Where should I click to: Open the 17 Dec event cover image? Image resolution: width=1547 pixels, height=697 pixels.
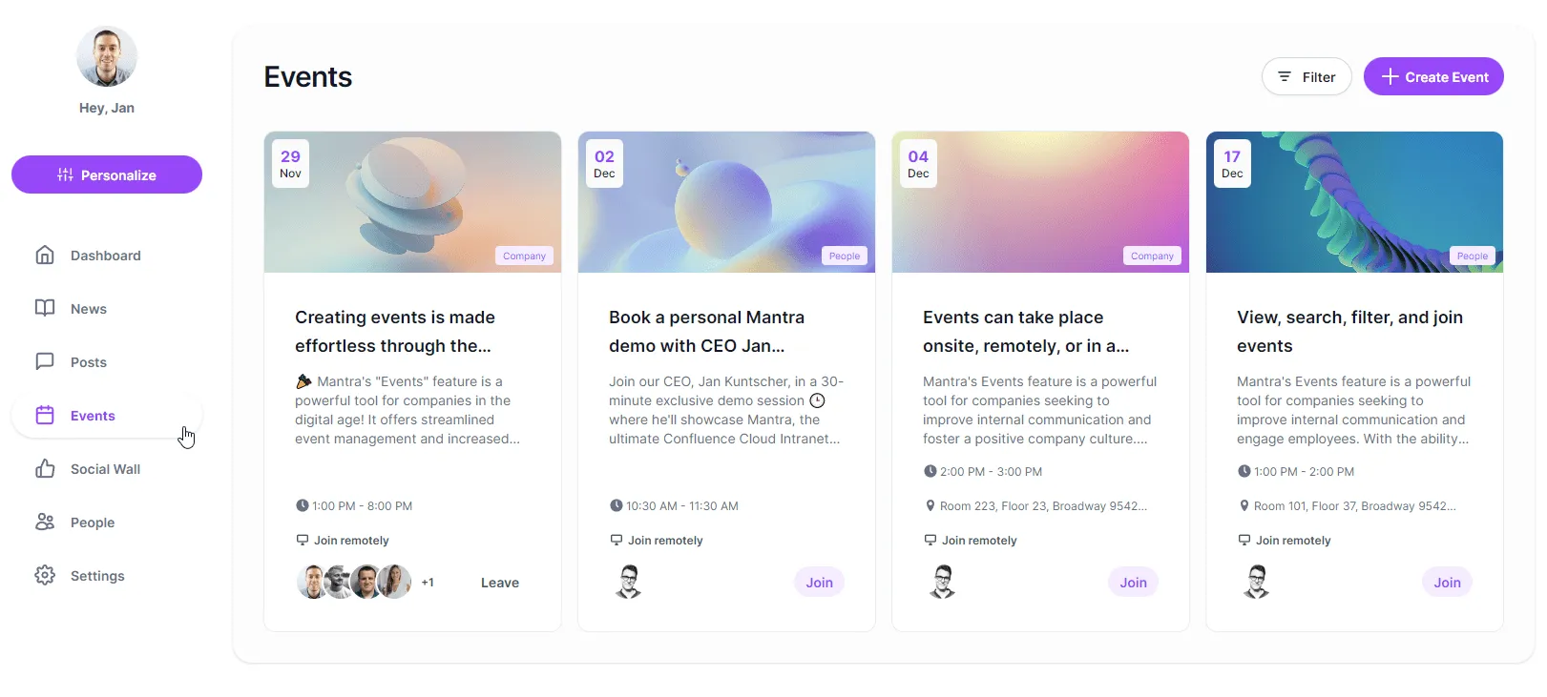(1353, 202)
